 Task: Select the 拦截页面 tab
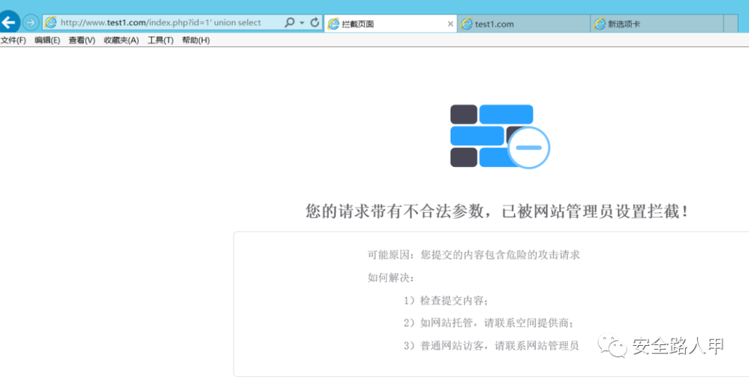click(390, 24)
